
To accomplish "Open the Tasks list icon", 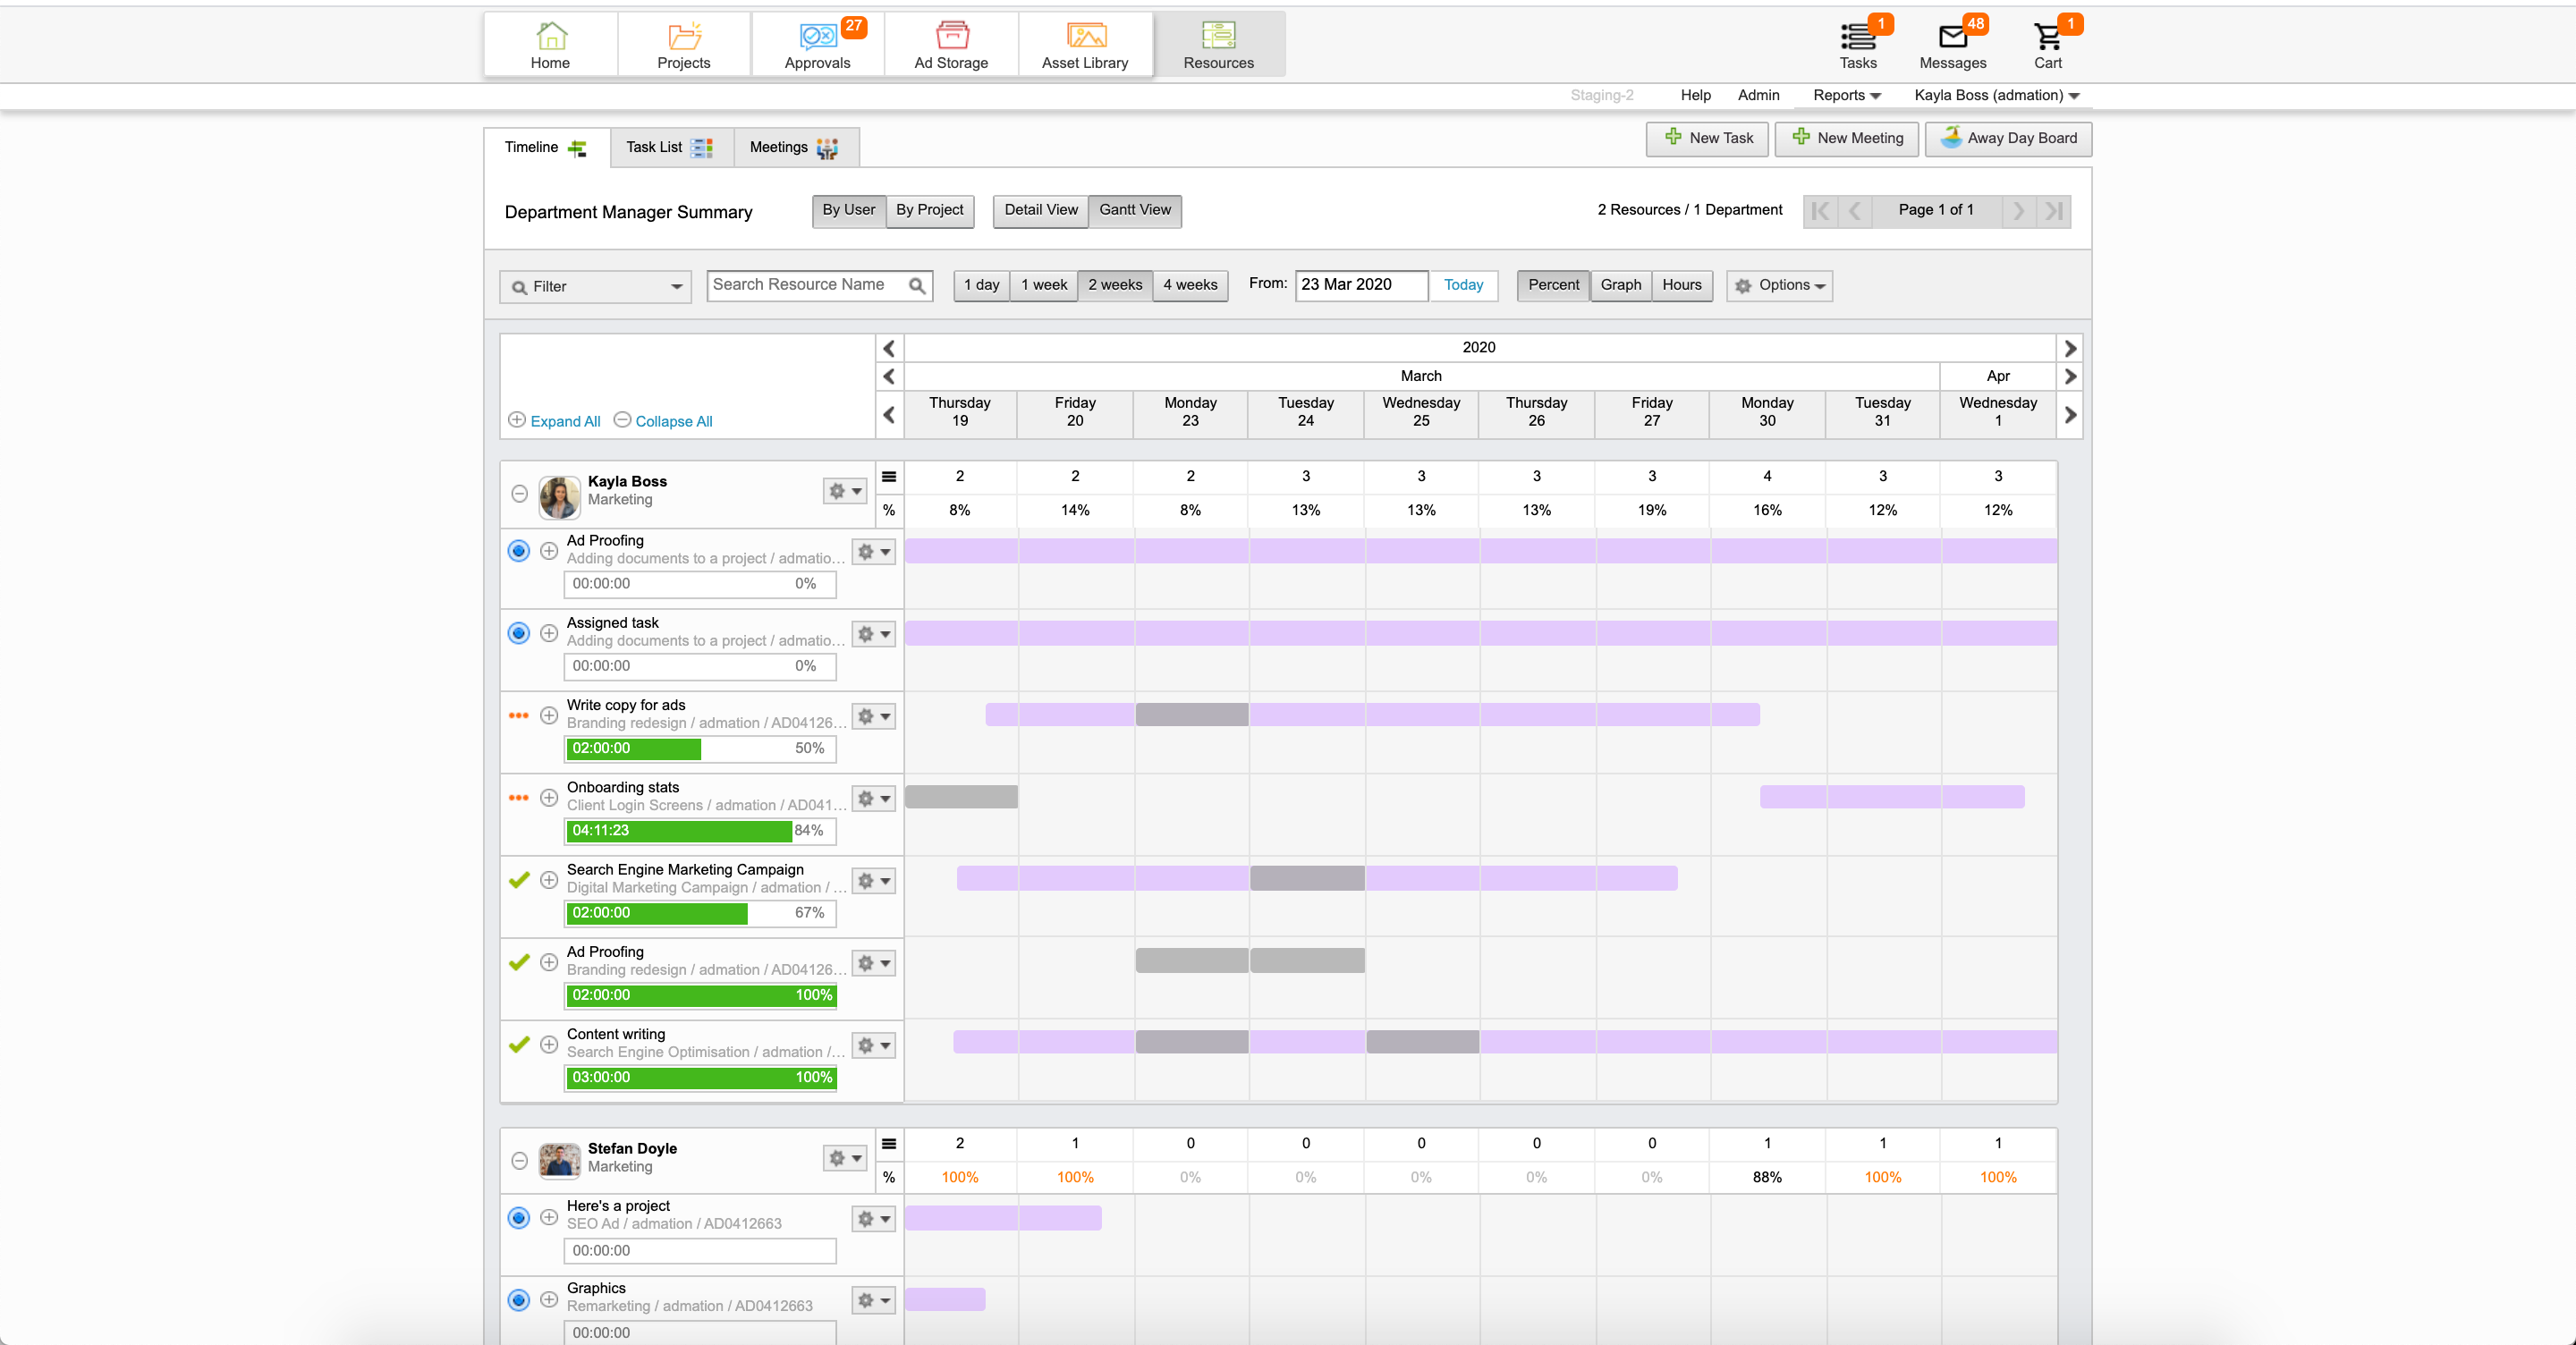I will 1858,38.
